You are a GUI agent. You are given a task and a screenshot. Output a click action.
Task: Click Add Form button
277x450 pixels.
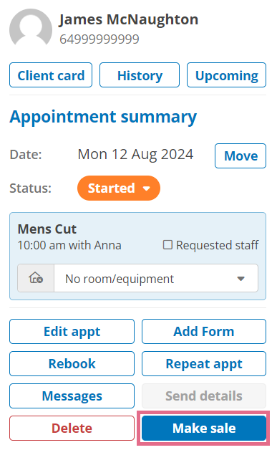(204, 332)
